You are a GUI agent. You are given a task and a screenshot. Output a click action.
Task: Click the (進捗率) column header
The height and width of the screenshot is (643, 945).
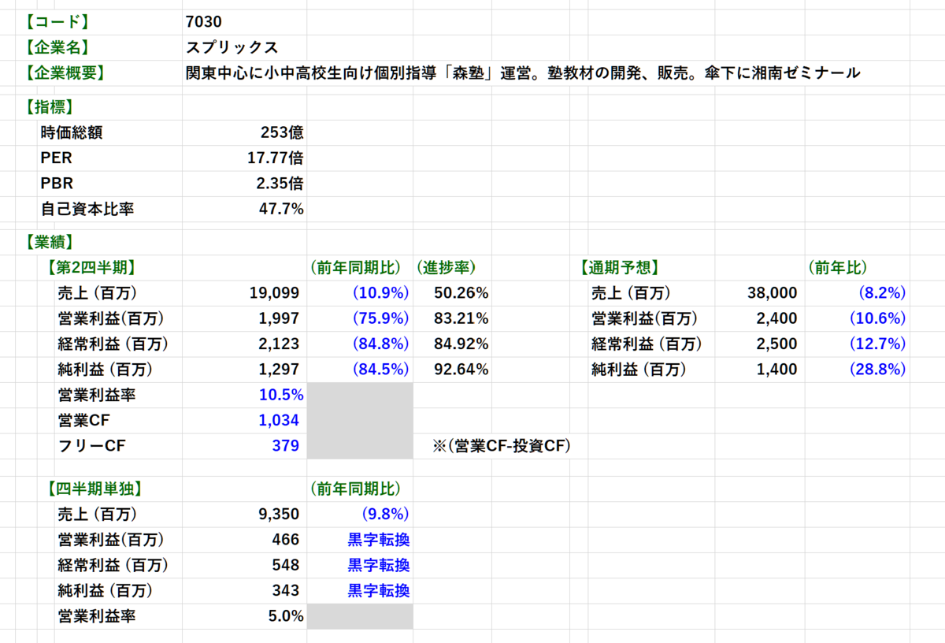coord(446,267)
